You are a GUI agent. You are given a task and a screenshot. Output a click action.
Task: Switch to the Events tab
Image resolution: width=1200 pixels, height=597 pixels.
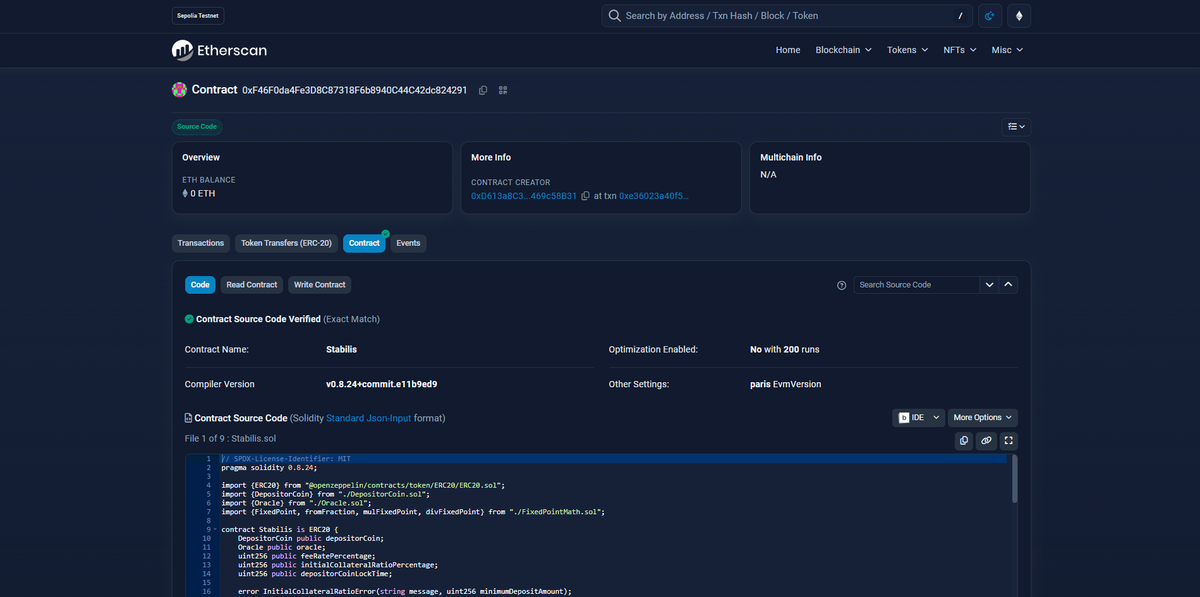pyautogui.click(x=408, y=243)
